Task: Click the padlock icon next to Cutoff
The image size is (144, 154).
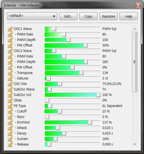Action: tap(10, 111)
